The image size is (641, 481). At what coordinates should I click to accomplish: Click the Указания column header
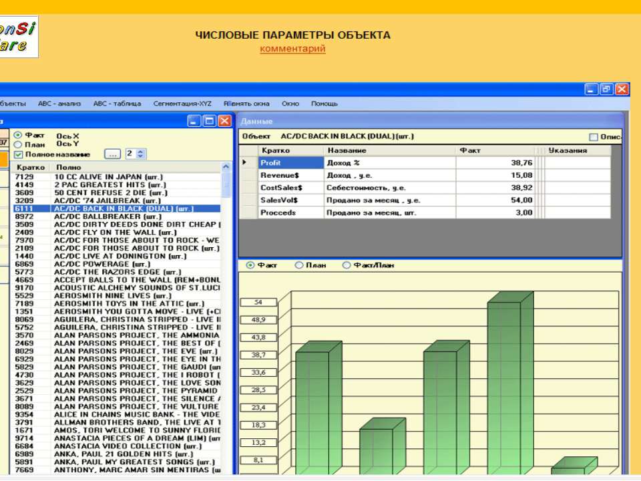coord(578,150)
